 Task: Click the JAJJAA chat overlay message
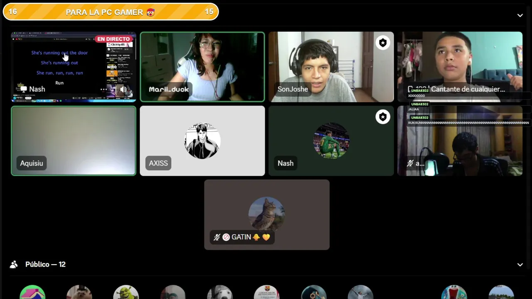click(414, 109)
